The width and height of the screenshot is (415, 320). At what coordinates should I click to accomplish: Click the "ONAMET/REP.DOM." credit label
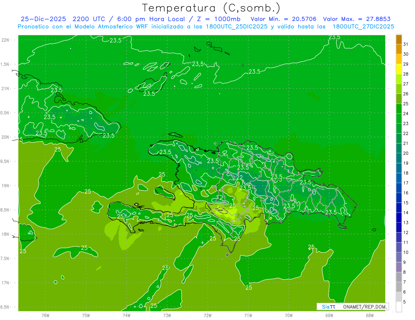365,307
